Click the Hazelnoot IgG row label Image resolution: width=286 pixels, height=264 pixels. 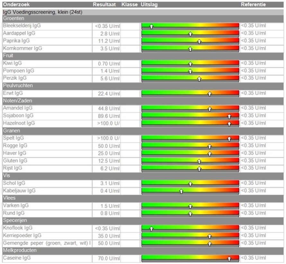(x=19, y=123)
